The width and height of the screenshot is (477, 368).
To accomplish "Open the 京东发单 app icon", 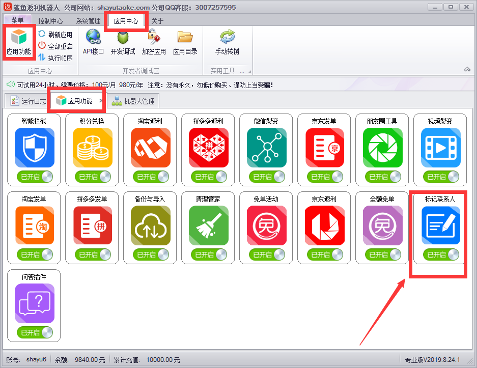I will click(x=325, y=148).
